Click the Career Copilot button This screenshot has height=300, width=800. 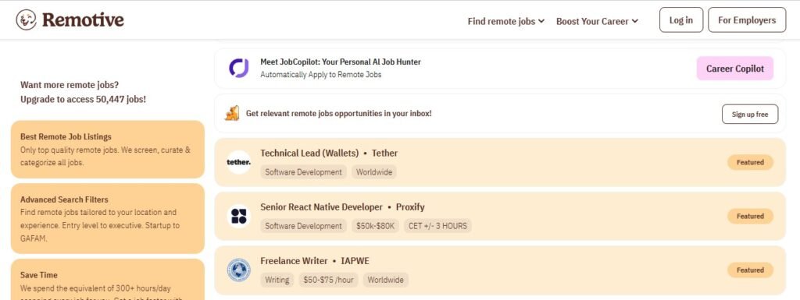[x=734, y=69]
